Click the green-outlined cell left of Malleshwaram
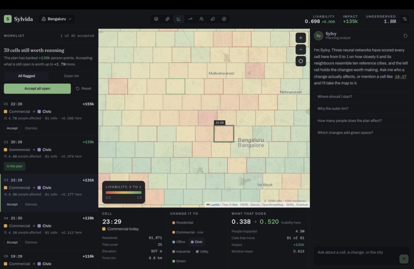This screenshot has height=269, width=414. pos(175,86)
